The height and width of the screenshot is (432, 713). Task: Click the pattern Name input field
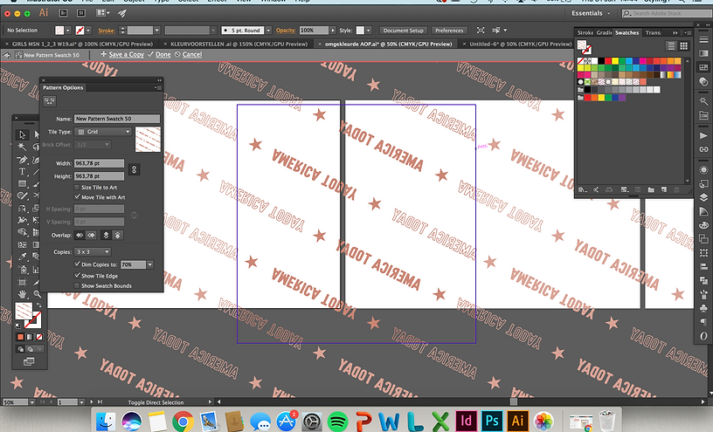pyautogui.click(x=117, y=119)
